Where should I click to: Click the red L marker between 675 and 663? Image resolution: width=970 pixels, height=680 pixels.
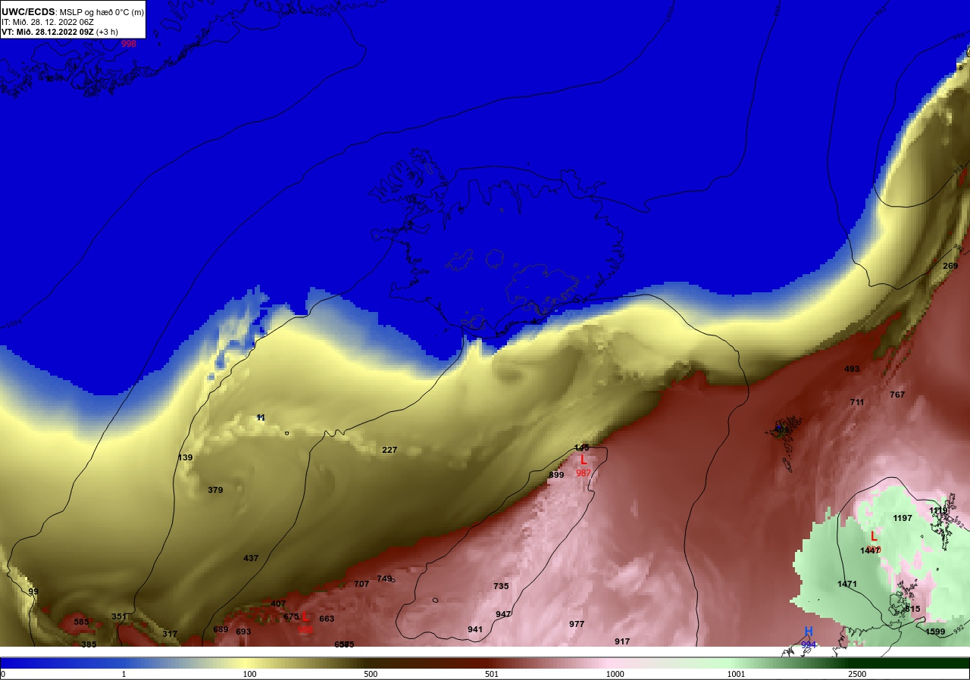(305, 617)
